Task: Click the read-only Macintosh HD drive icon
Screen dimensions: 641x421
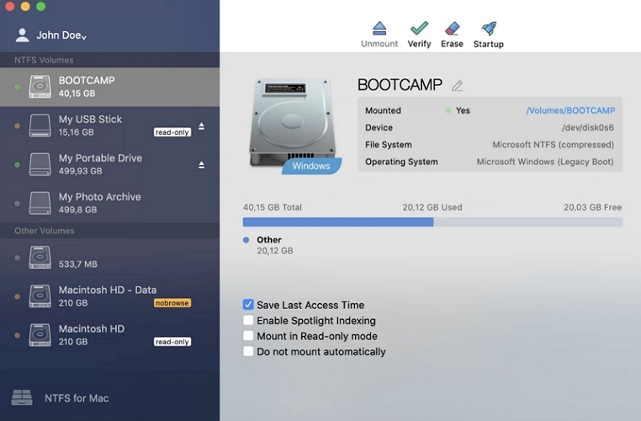Action: click(40, 335)
